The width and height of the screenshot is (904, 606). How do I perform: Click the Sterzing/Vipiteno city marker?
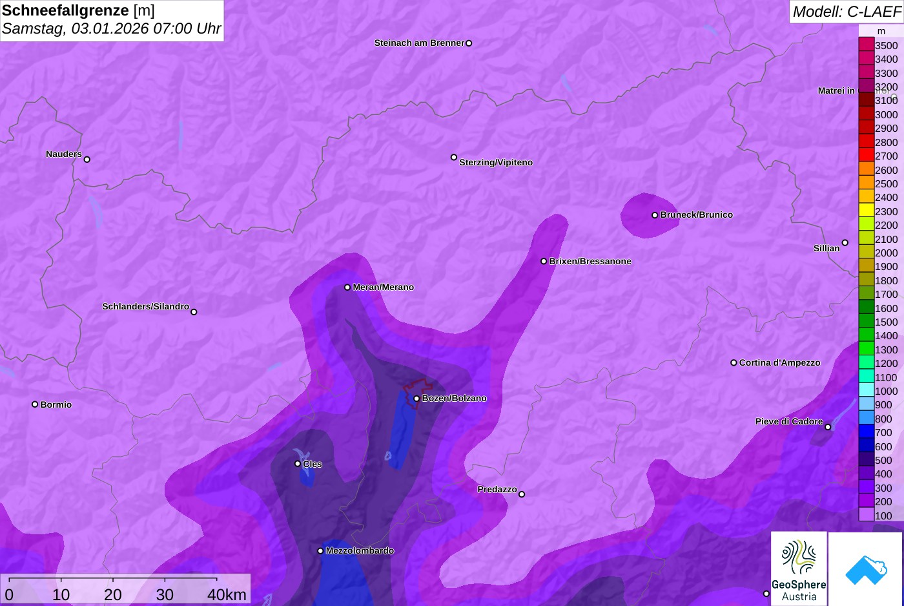coord(454,157)
